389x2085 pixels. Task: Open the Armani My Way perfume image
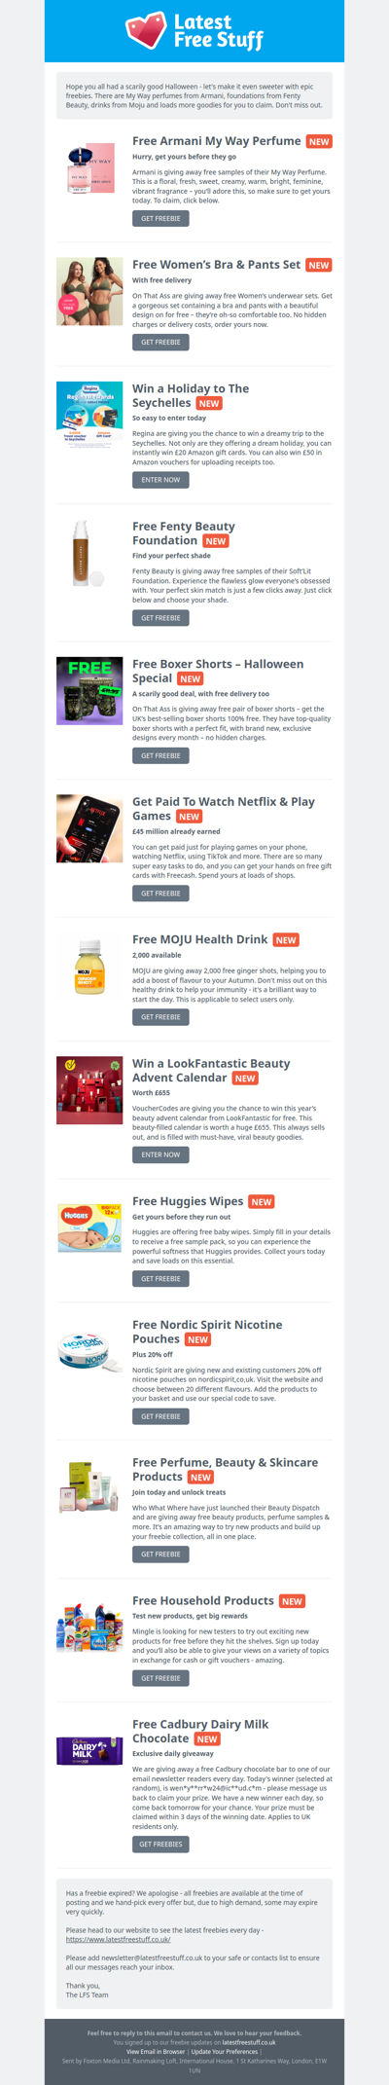[89, 168]
